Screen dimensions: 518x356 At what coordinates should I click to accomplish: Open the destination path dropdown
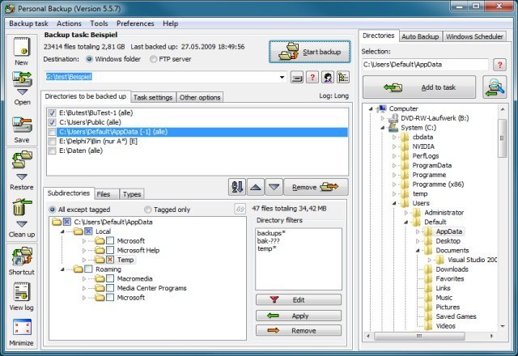pos(282,77)
